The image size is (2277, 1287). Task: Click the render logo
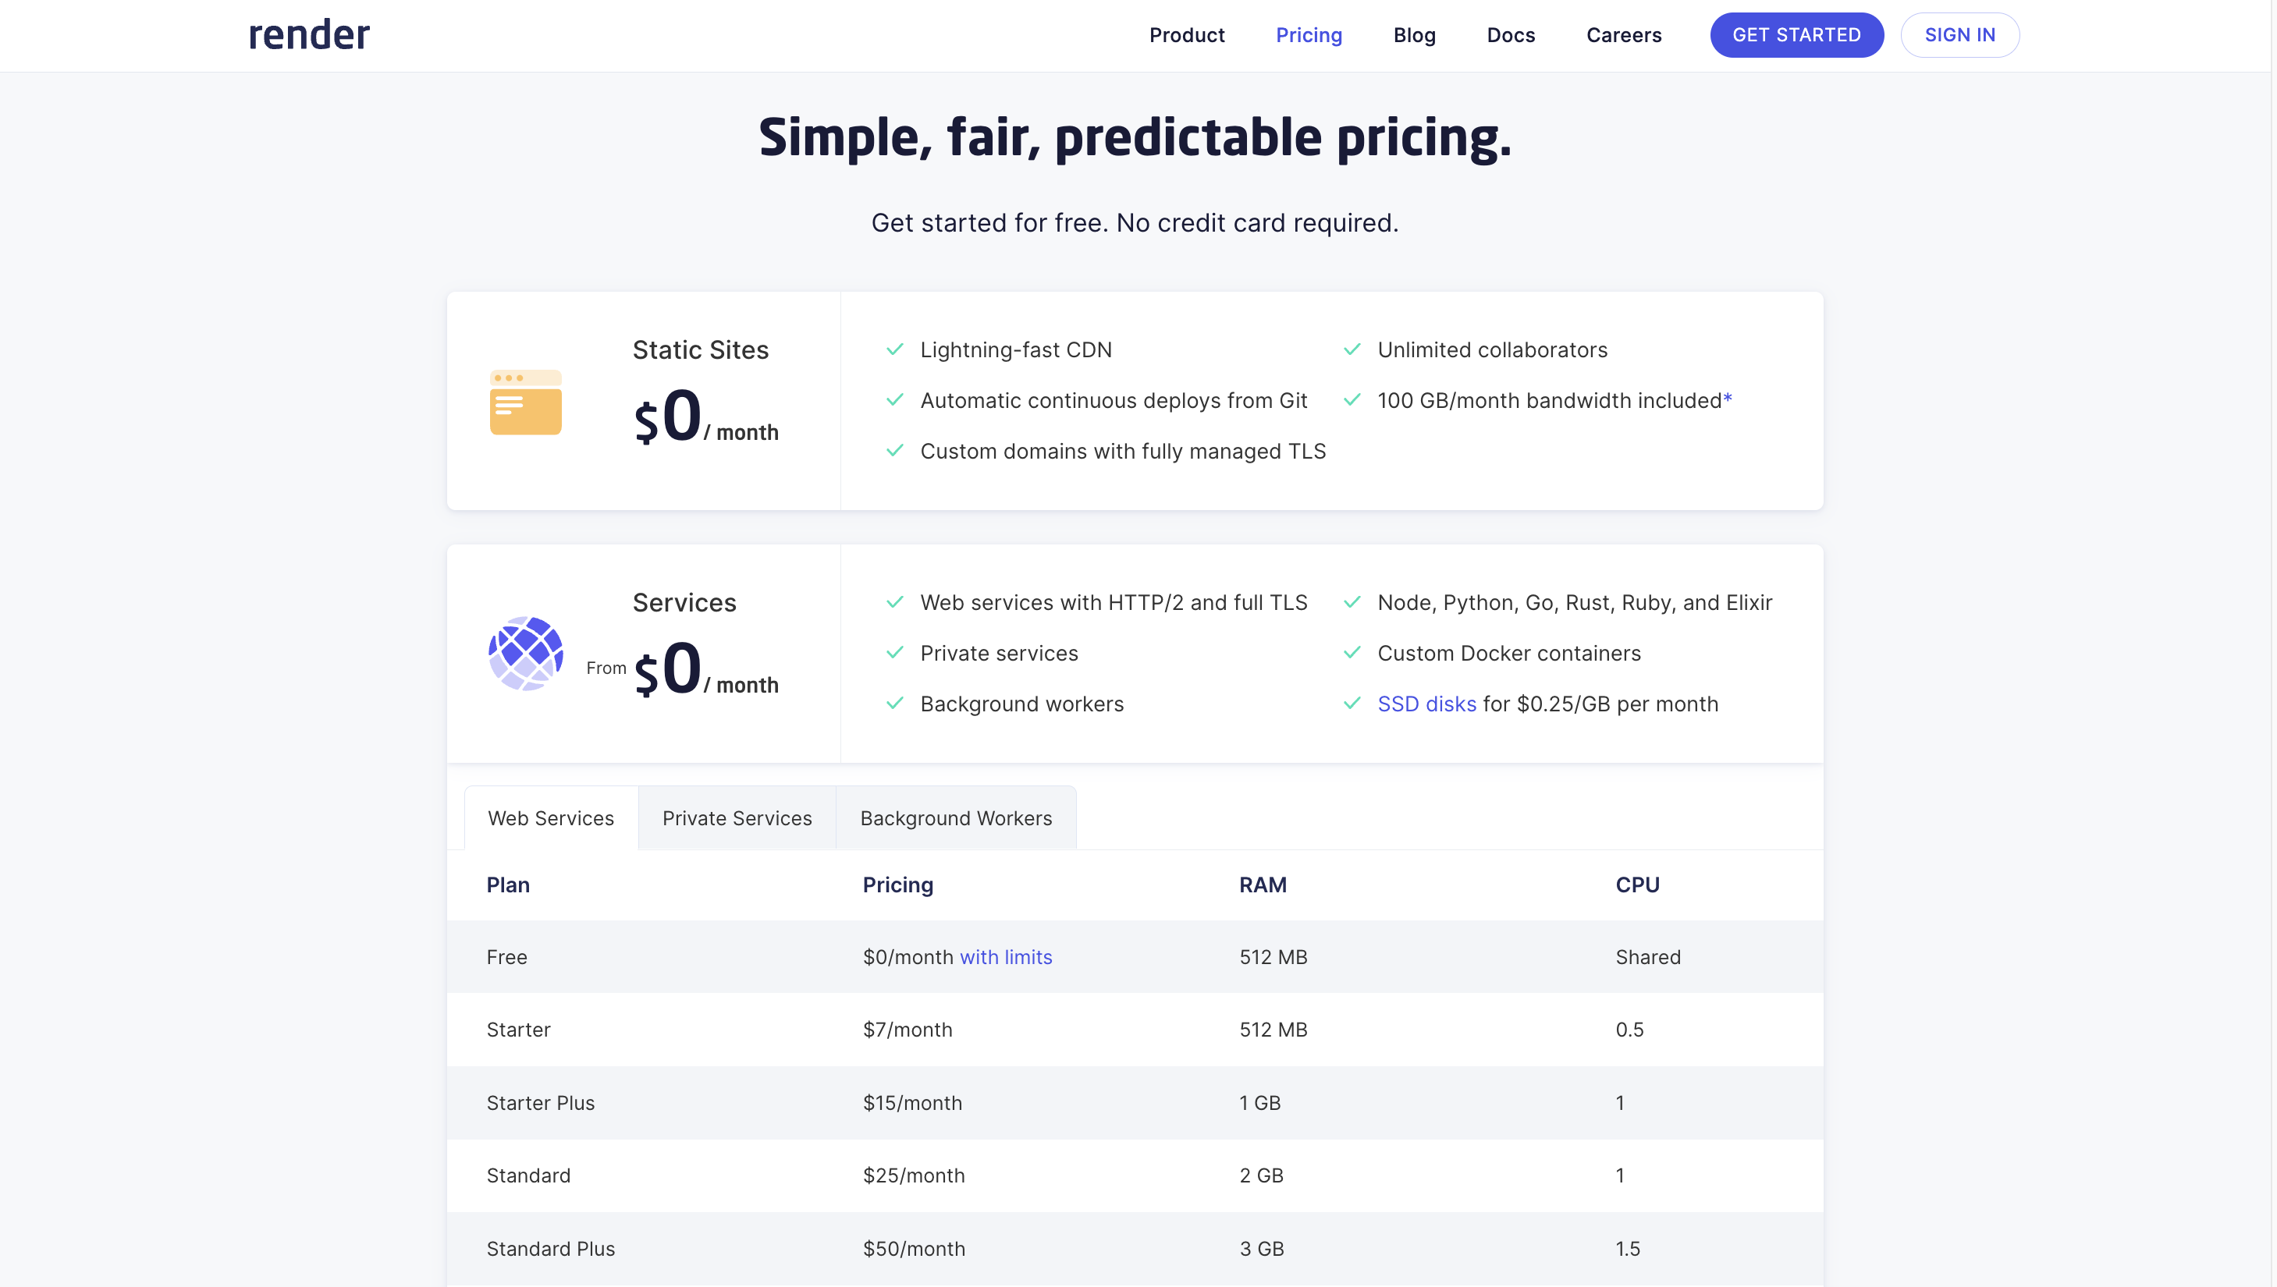click(308, 35)
